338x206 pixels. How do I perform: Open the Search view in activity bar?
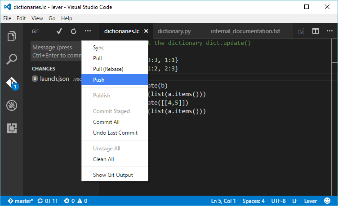[x=12, y=59]
